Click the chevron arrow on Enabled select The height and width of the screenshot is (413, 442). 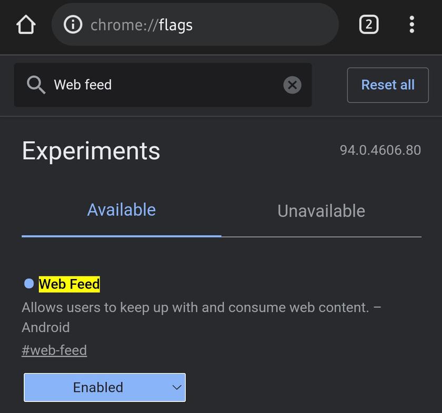point(177,388)
